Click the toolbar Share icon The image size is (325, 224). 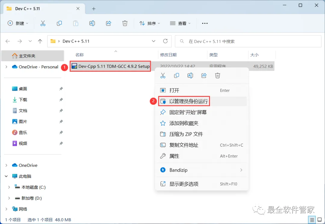(x=109, y=23)
